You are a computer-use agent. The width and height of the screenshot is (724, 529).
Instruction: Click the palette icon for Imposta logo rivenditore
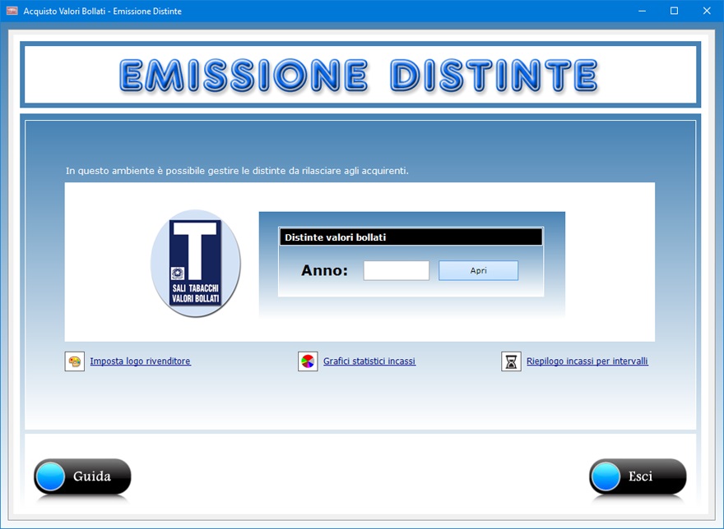pyautogui.click(x=75, y=361)
